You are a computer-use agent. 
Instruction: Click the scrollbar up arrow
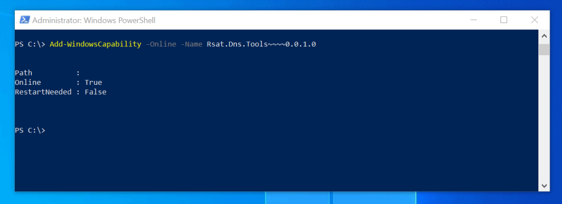coord(544,36)
